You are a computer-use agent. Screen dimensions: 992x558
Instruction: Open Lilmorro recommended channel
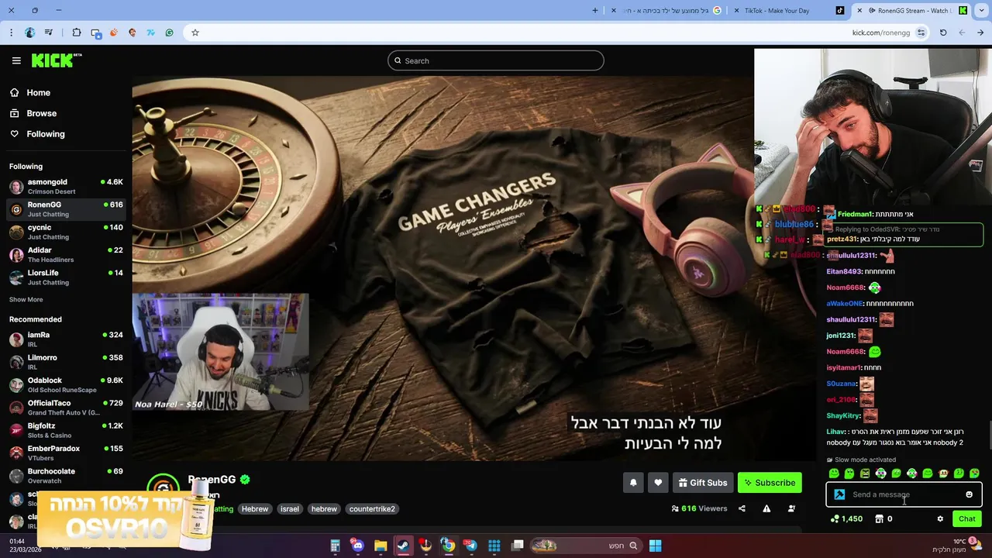click(x=66, y=362)
